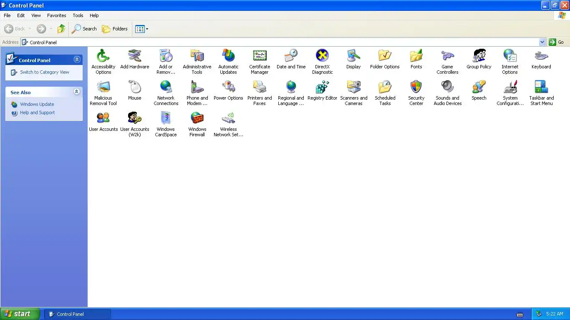This screenshot has height=320, width=570.
Task: Click the clock in the system tray
Action: coord(555,314)
